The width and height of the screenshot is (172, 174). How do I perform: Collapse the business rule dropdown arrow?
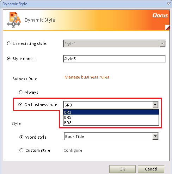[155, 105]
